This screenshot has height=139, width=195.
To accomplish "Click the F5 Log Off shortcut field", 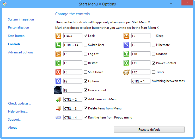I will [73, 54].
